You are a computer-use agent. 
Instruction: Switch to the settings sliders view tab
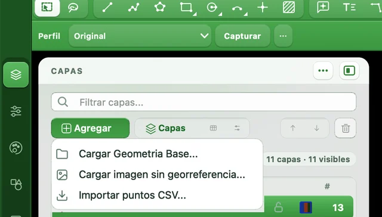[237, 128]
